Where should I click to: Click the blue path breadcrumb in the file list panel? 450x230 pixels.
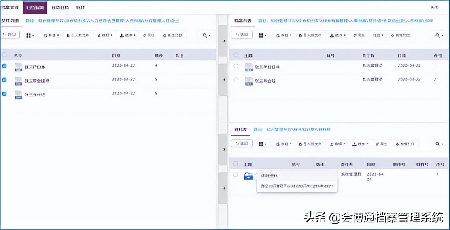(102, 21)
